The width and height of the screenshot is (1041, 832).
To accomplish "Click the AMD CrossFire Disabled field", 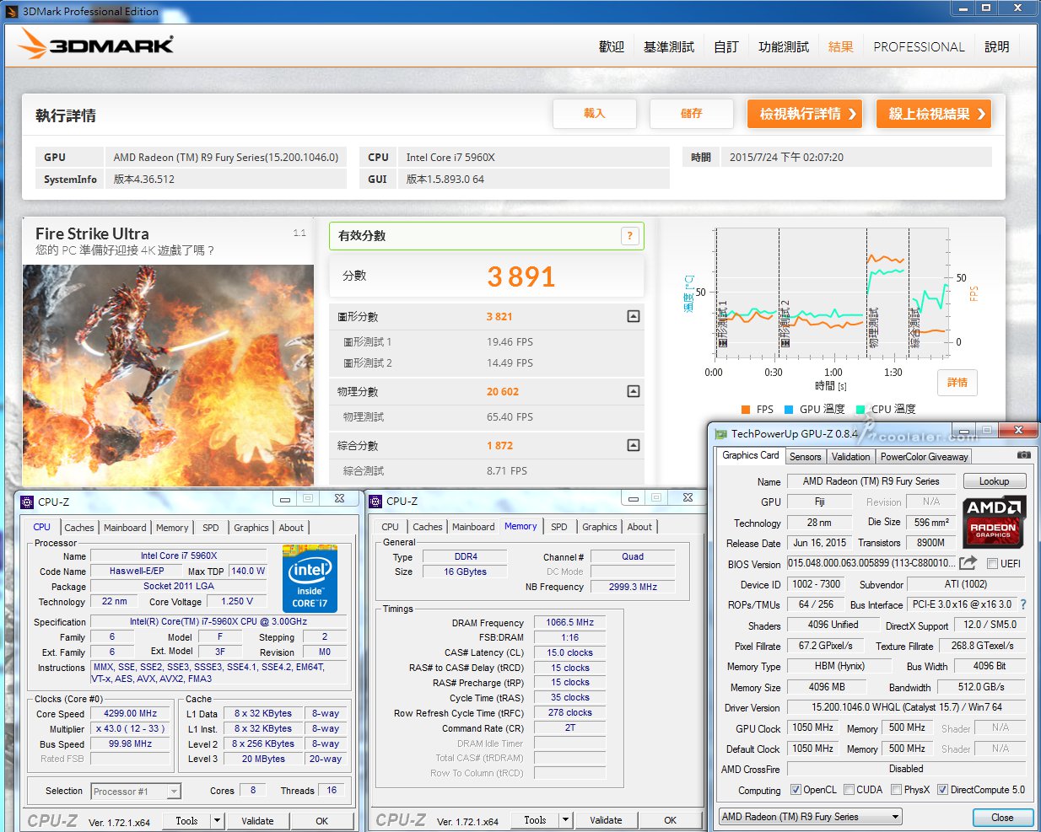I will click(907, 769).
